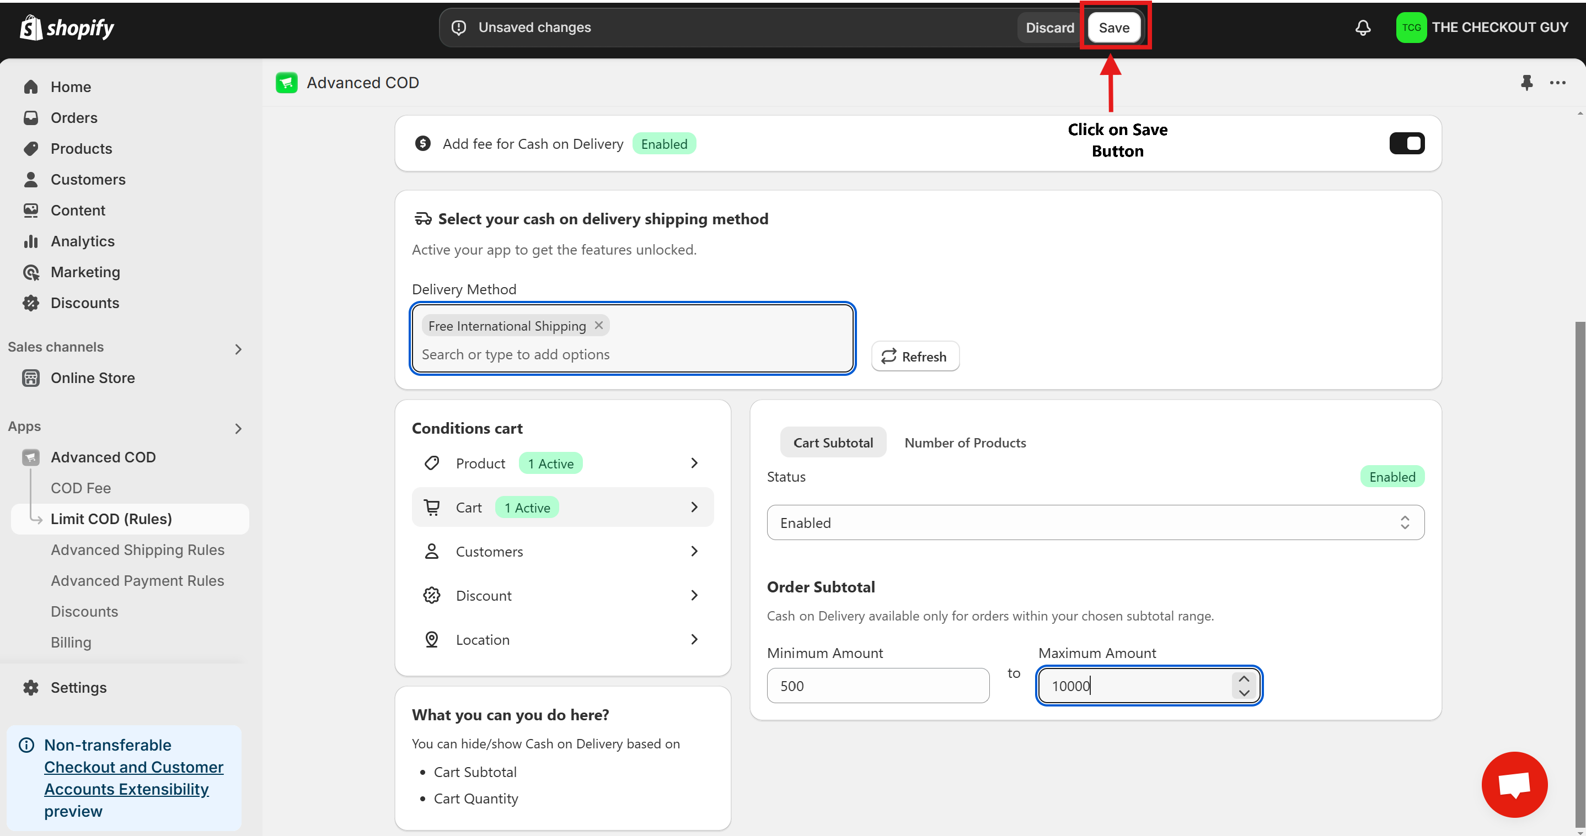Click the info icon in preview notice
This screenshot has height=836, width=1586.
click(26, 745)
